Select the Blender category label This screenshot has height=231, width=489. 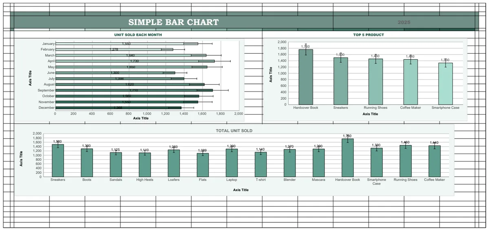point(290,180)
